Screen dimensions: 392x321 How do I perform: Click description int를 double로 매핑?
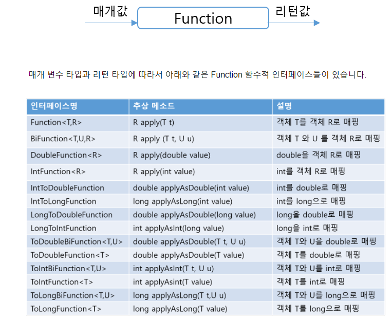point(328,187)
